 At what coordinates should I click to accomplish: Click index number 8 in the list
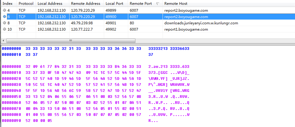8,23
